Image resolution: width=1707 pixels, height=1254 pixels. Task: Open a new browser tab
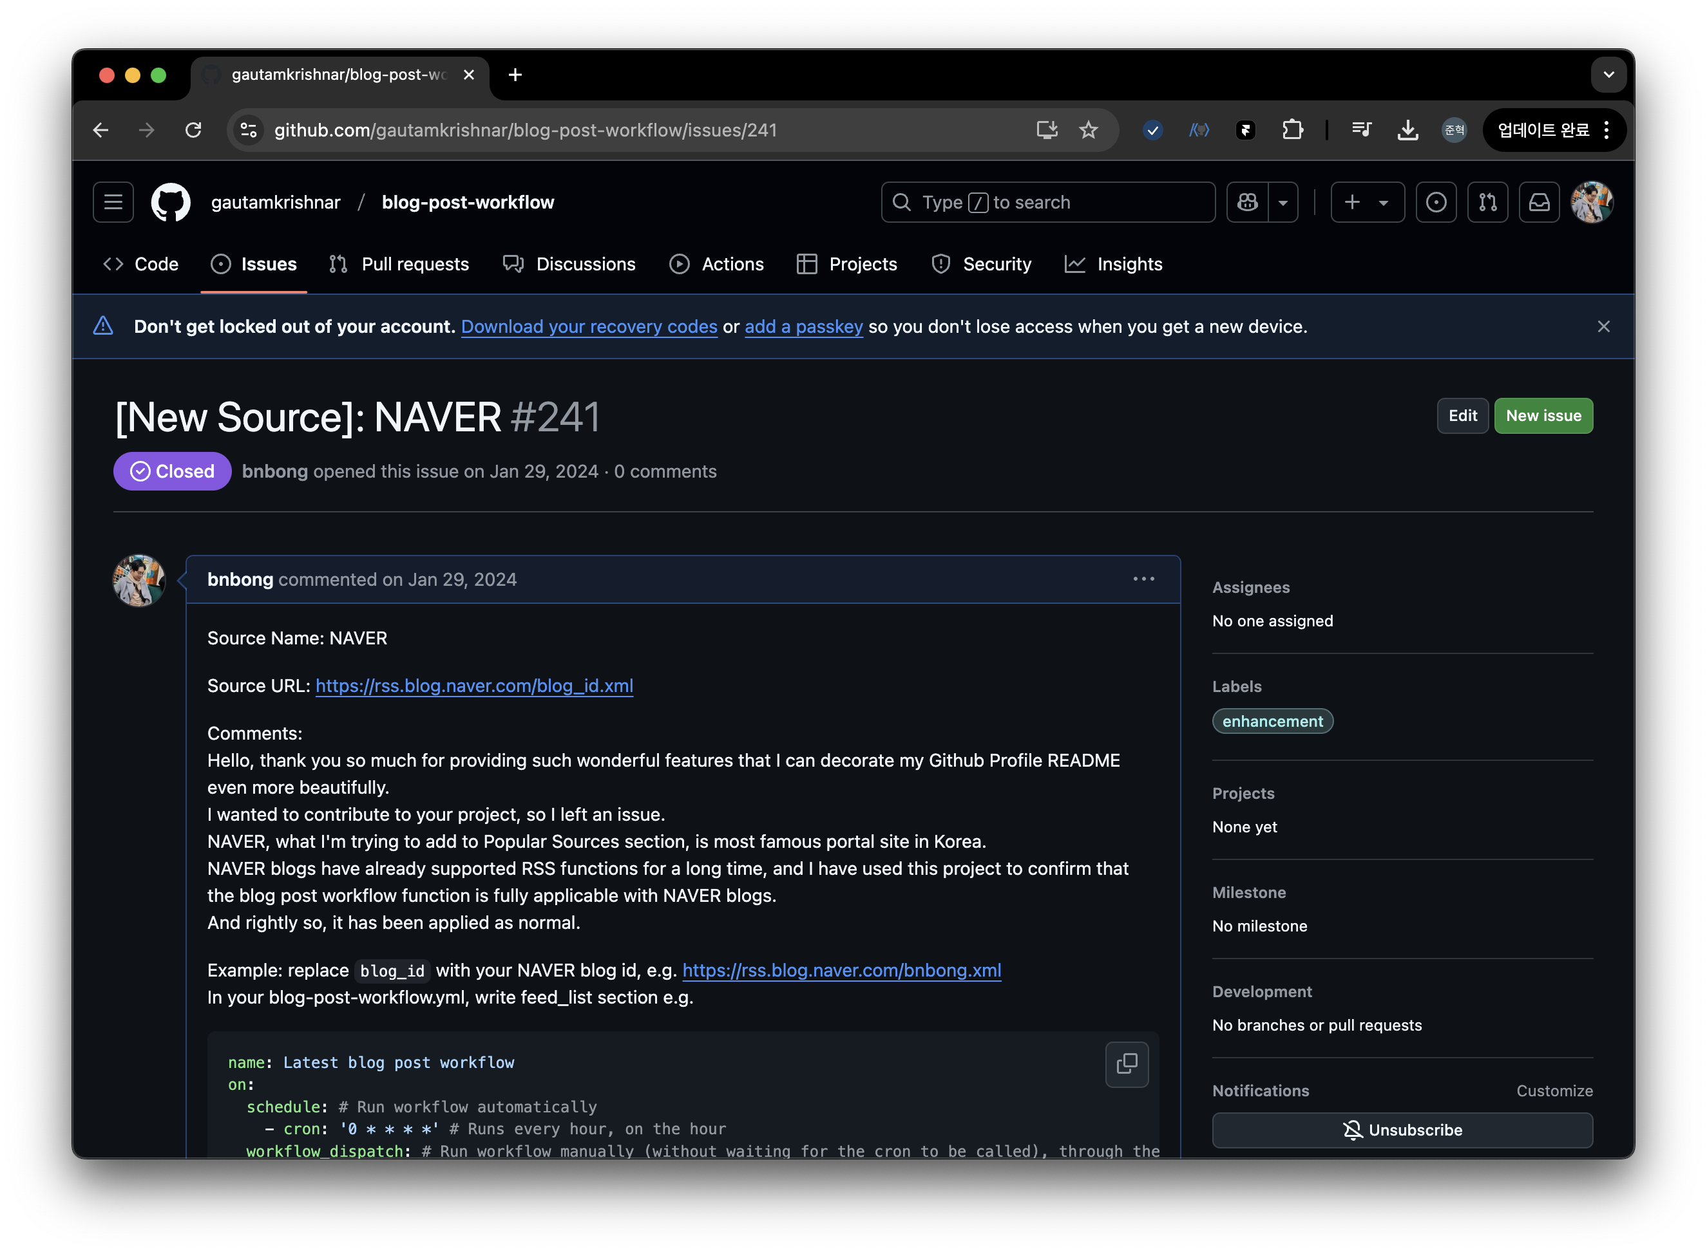pos(515,75)
